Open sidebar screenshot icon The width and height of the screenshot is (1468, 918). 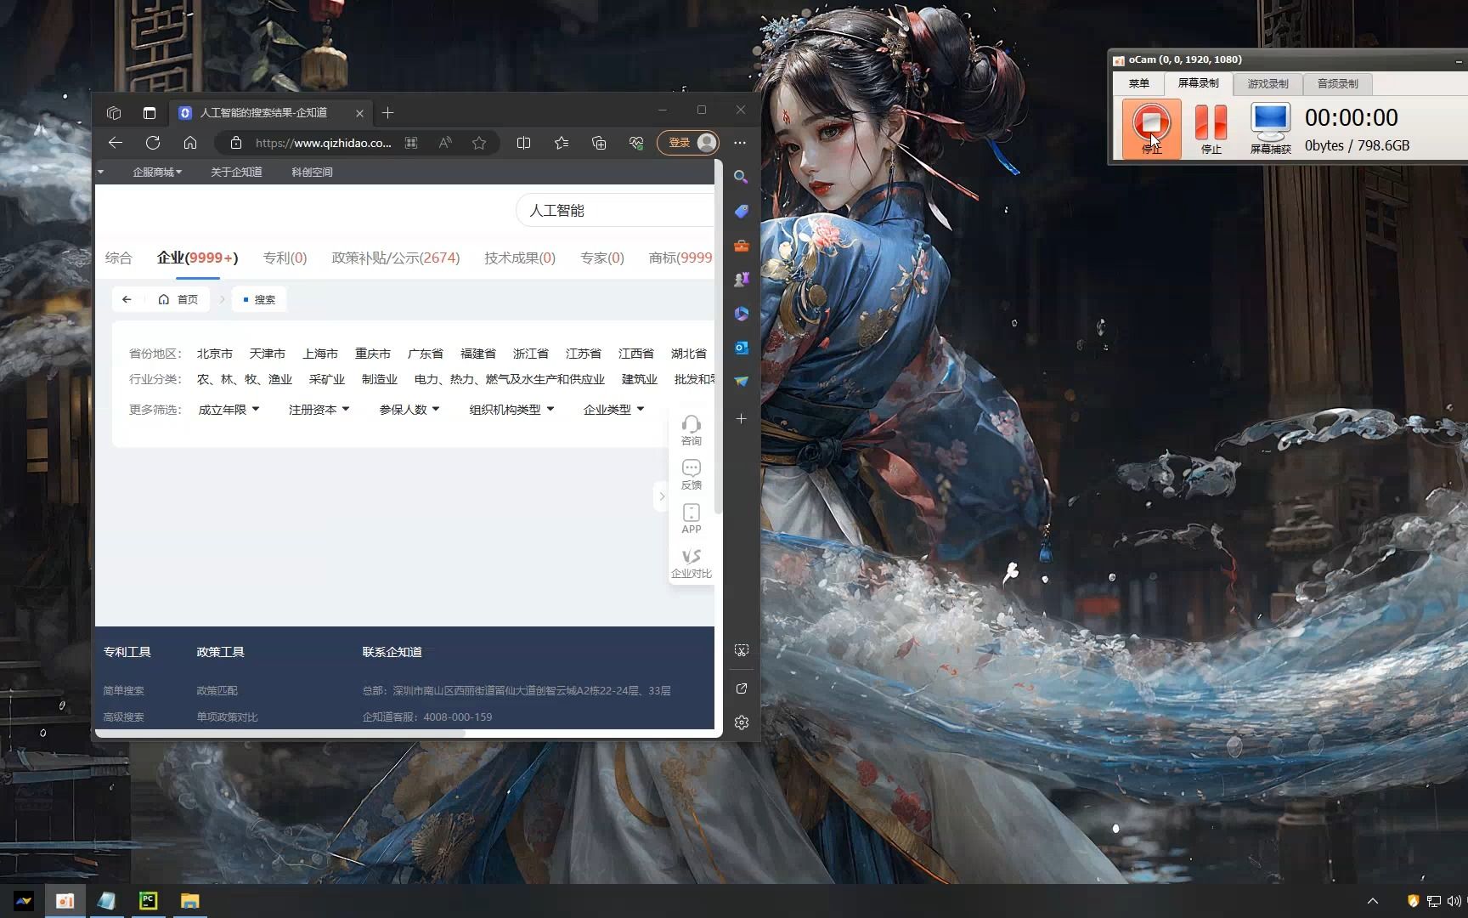pyautogui.click(x=741, y=650)
